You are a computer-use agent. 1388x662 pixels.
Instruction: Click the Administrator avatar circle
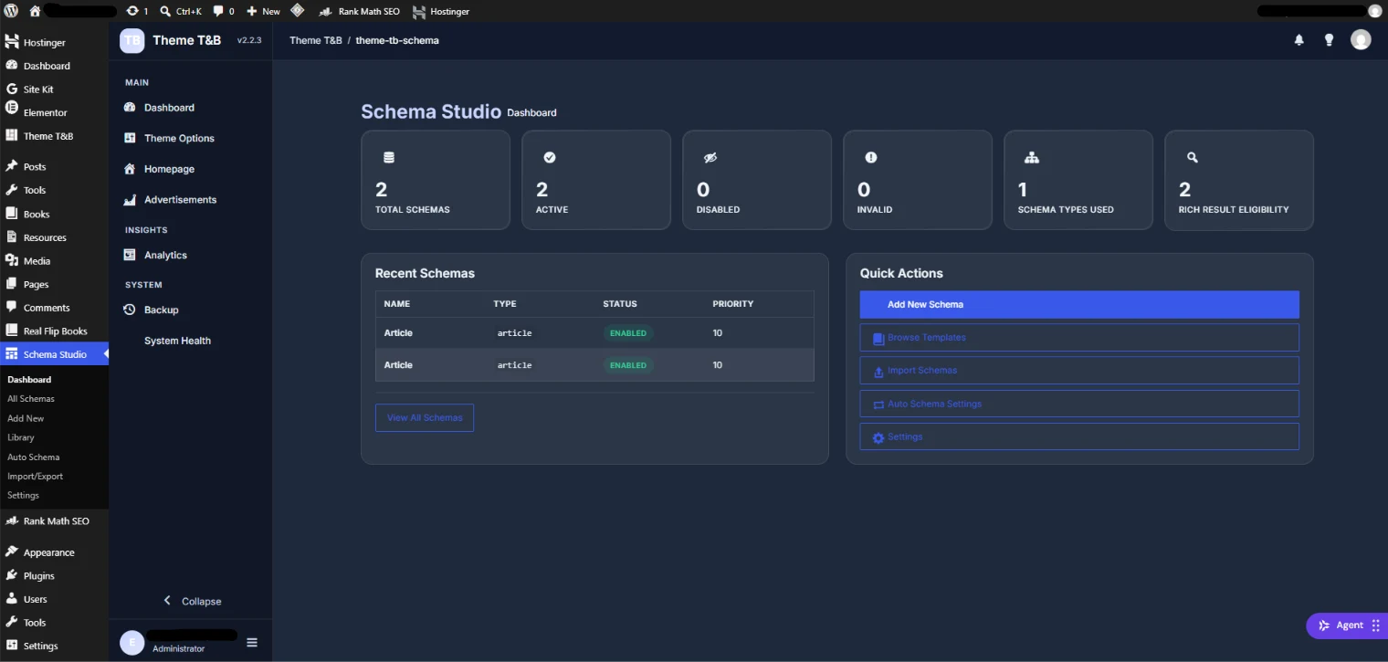point(131,643)
